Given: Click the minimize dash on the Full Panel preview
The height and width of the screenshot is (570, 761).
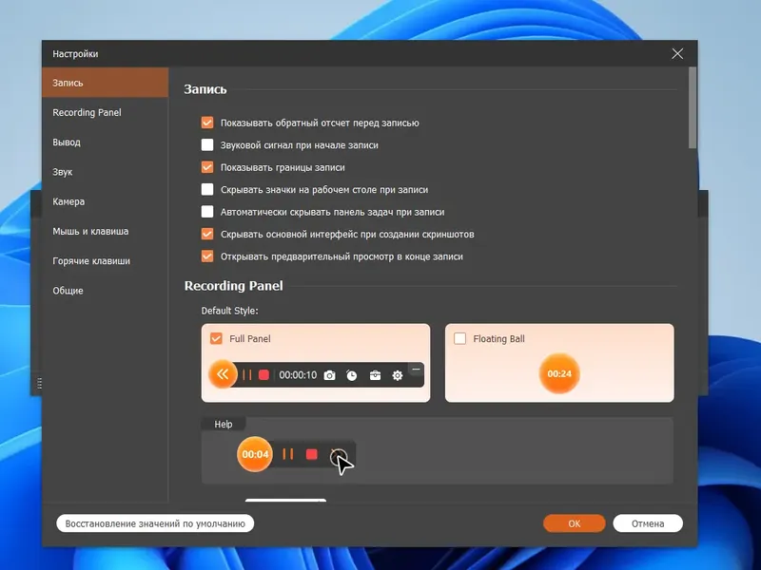Looking at the screenshot, I should pos(415,369).
